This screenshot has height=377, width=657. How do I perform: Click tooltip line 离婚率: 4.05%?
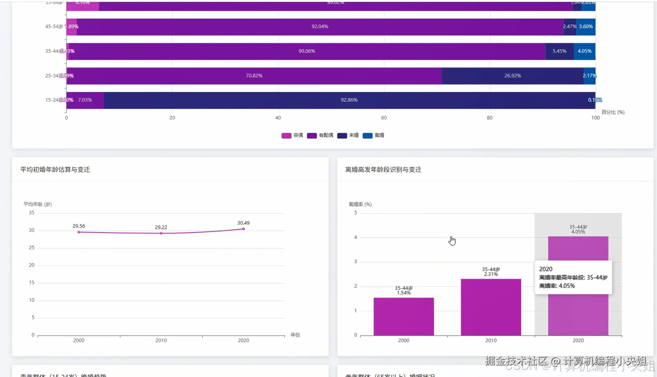(557, 286)
